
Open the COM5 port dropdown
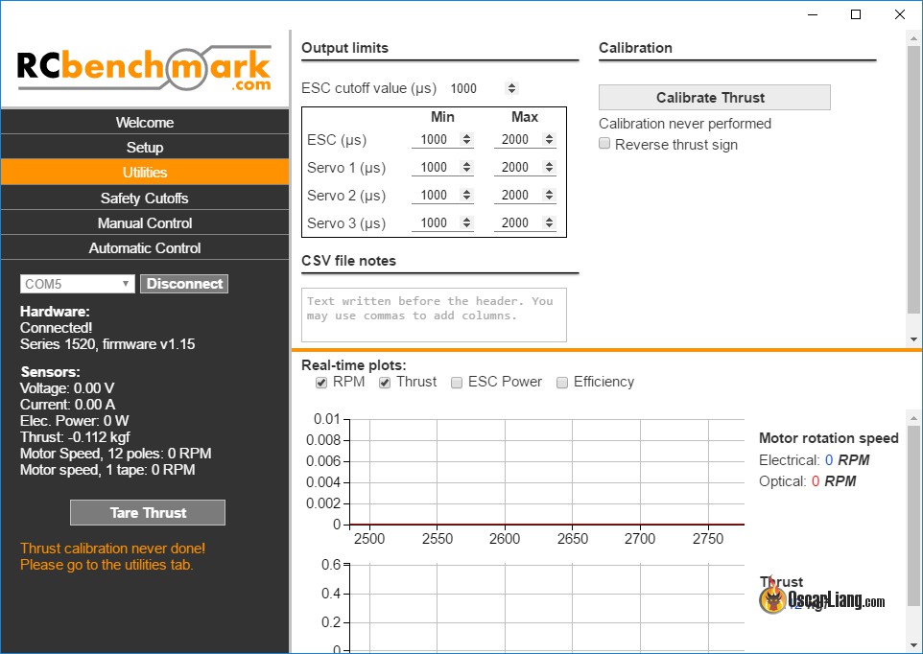(77, 284)
